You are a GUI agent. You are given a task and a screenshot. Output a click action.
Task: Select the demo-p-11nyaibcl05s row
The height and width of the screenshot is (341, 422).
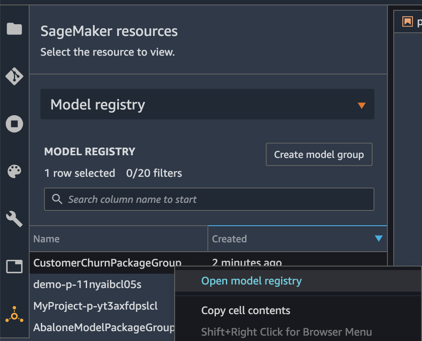(102, 284)
